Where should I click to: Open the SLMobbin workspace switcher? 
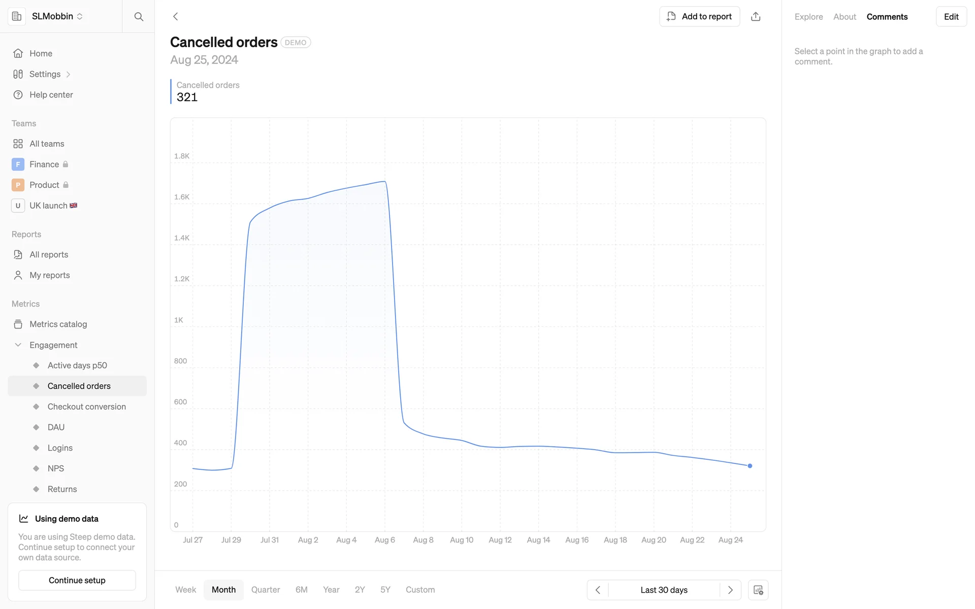[x=57, y=16]
